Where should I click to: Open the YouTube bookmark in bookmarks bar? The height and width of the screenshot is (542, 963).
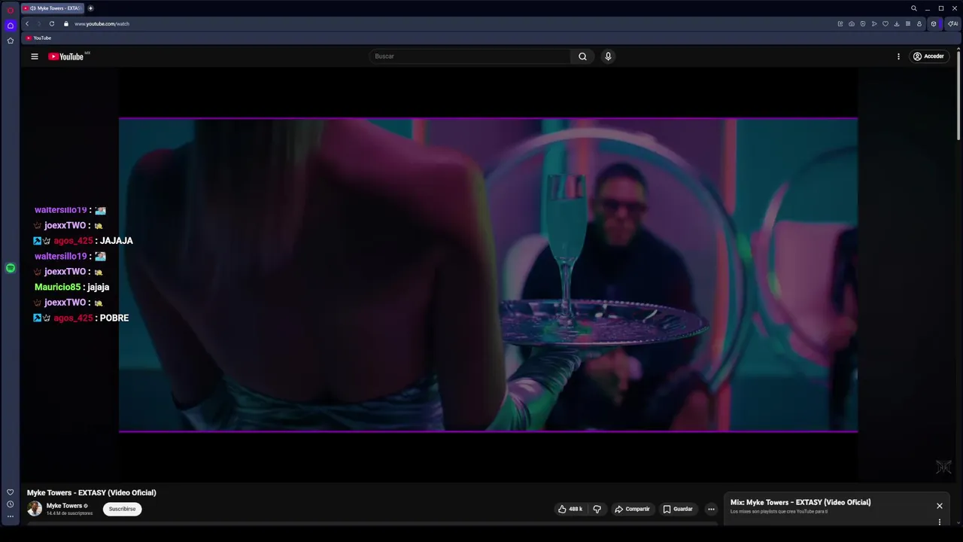(38, 38)
